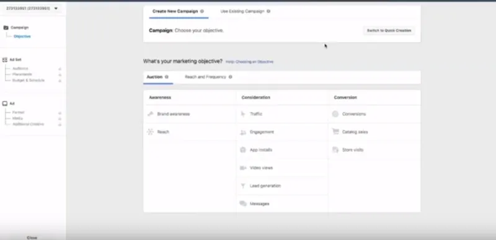Choose the Traffic objective

click(282, 114)
